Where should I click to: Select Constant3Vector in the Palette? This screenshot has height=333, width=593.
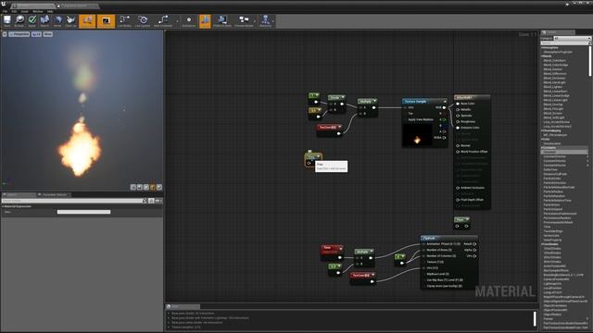point(555,161)
